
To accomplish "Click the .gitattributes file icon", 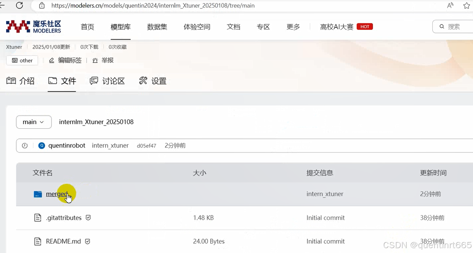I will [x=38, y=218].
